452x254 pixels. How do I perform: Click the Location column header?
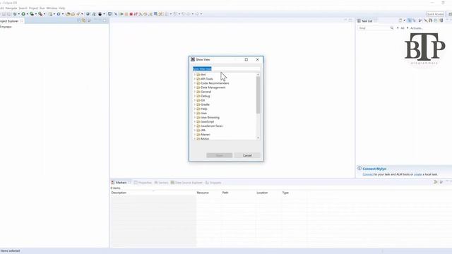(268, 193)
